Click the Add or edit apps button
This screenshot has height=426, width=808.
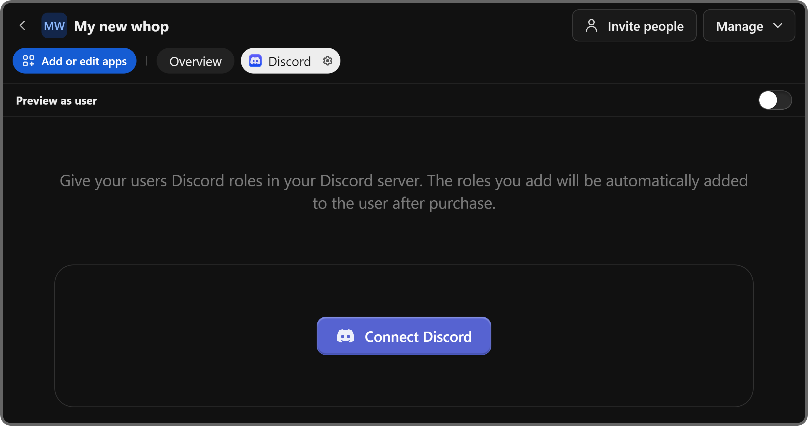pos(74,61)
